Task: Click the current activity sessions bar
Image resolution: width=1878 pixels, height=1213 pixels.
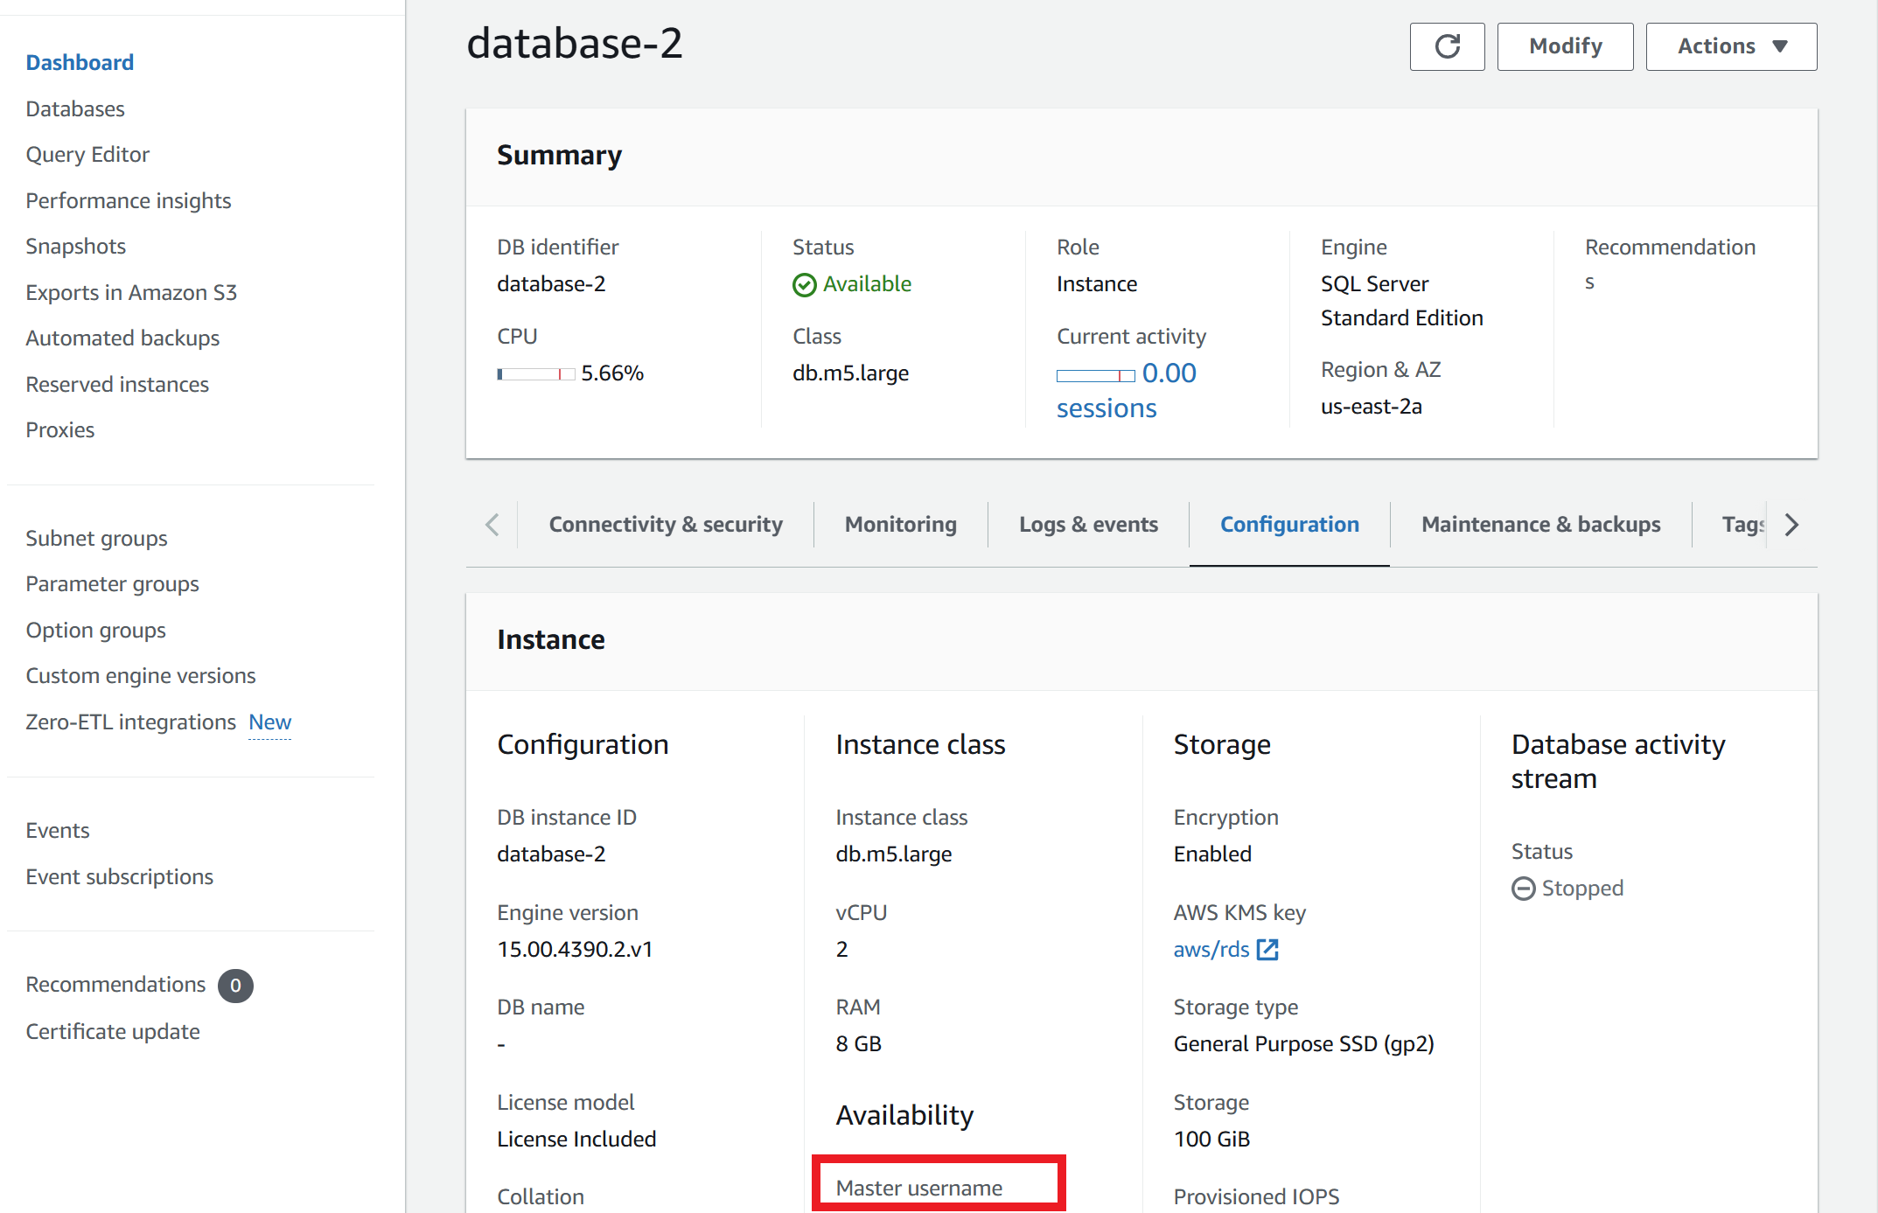Action: tap(1095, 376)
